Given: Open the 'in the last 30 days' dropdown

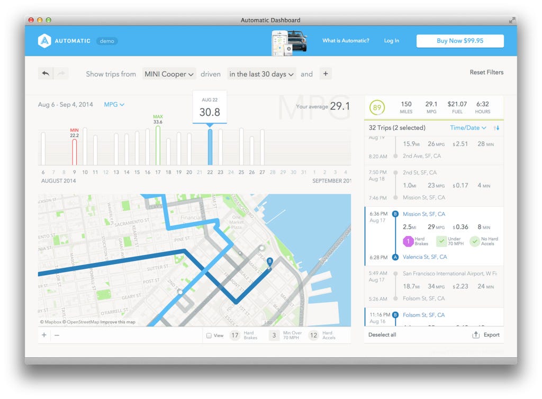Looking at the screenshot, I should pos(261,74).
